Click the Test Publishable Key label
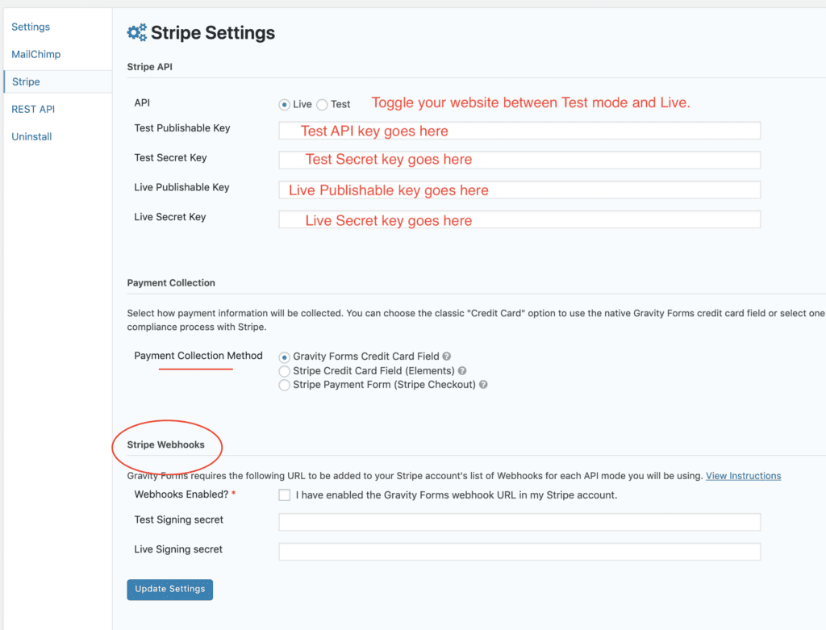Screen dimensions: 826x630 pos(182,128)
